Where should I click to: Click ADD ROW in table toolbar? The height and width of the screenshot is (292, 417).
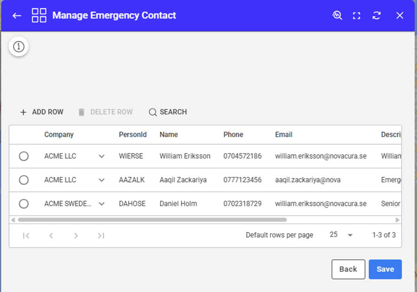coord(42,112)
